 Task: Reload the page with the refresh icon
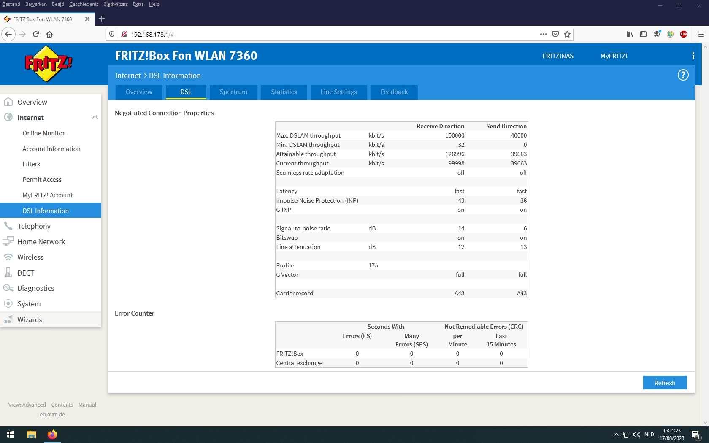click(36, 34)
